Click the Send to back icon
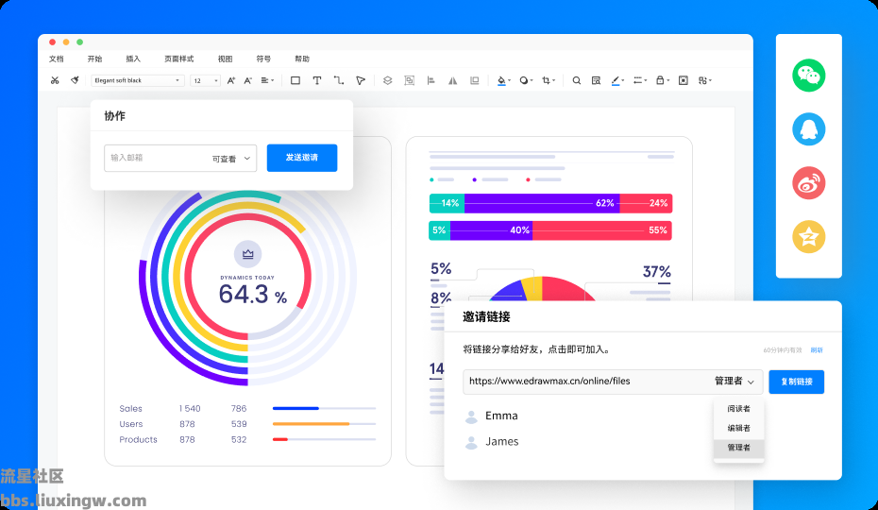878x510 pixels. coord(474,80)
